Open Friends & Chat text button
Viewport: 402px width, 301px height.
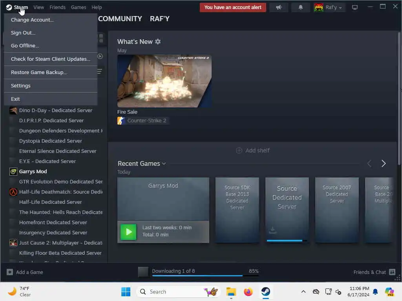coord(369,272)
